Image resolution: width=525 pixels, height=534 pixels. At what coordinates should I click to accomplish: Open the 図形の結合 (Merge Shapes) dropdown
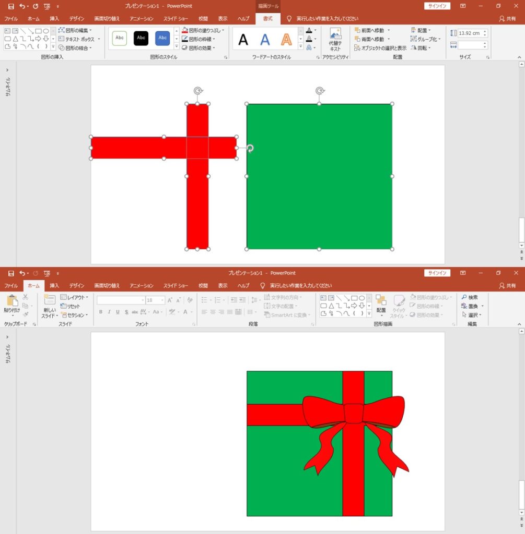75,48
